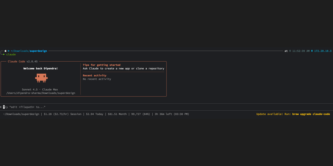333x166 pixels.
Task: Click the "$1.28 ($2.73/hr) Session" cost entry
Action: [x=63, y=114]
